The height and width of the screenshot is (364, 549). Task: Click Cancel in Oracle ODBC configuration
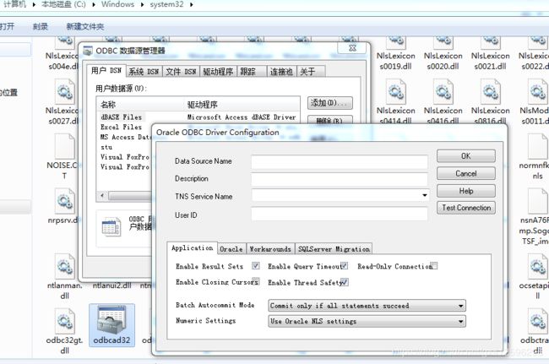click(466, 174)
